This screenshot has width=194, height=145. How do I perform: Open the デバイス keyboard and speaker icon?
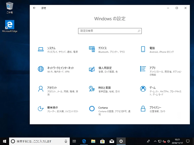pos(92,49)
